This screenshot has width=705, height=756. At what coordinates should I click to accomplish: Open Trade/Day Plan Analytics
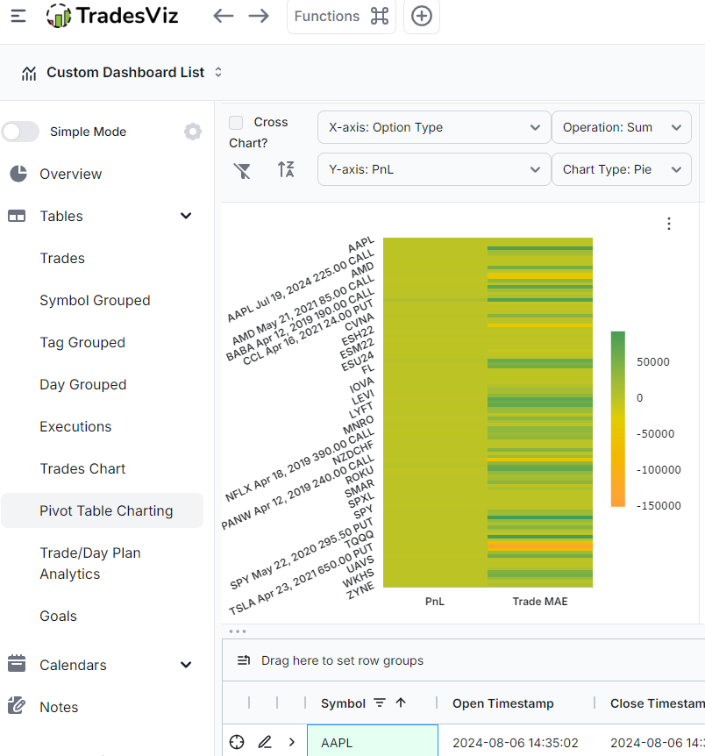tap(90, 563)
